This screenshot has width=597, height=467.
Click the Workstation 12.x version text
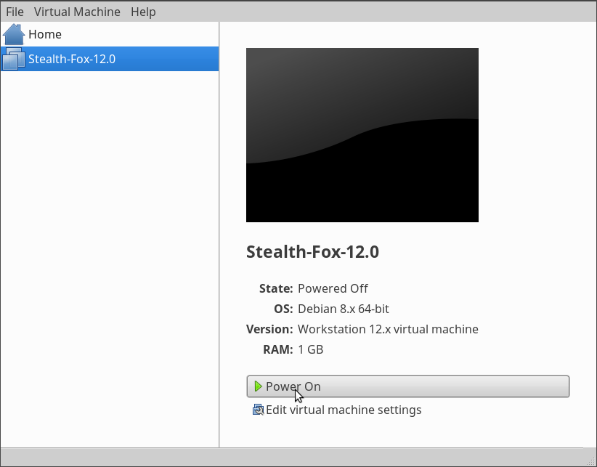pos(388,329)
